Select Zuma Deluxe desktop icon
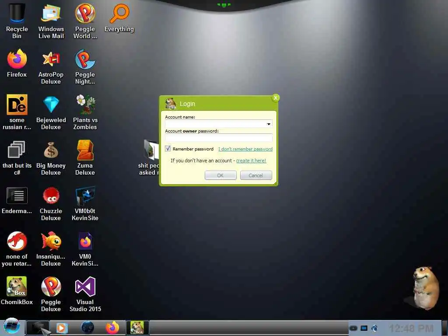448x336 pixels. click(85, 157)
